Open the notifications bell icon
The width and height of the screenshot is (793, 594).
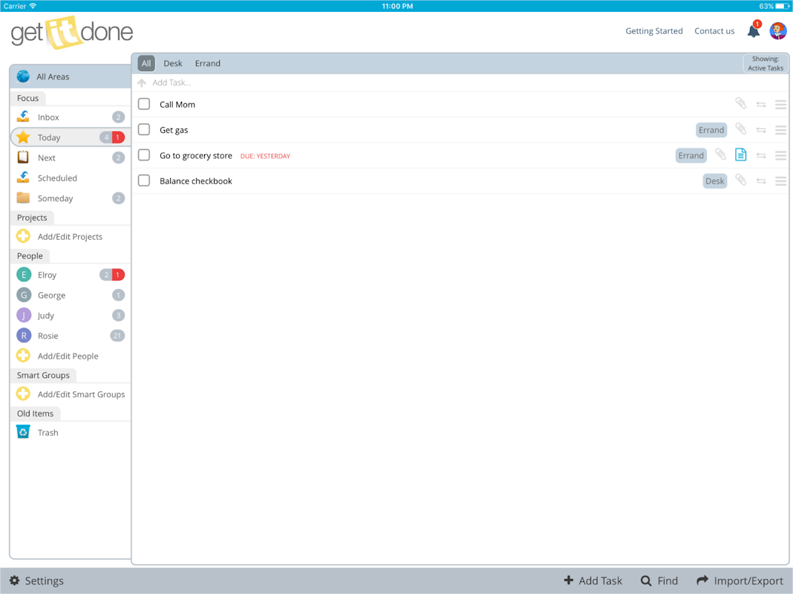[754, 31]
